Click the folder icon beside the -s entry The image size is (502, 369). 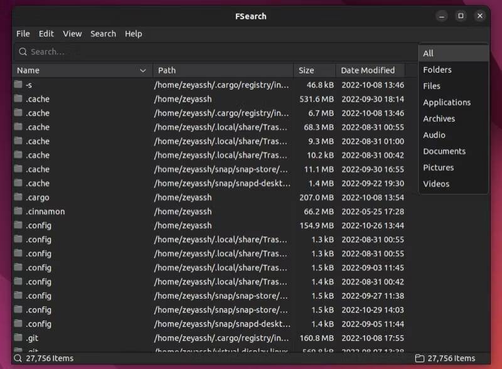click(18, 85)
